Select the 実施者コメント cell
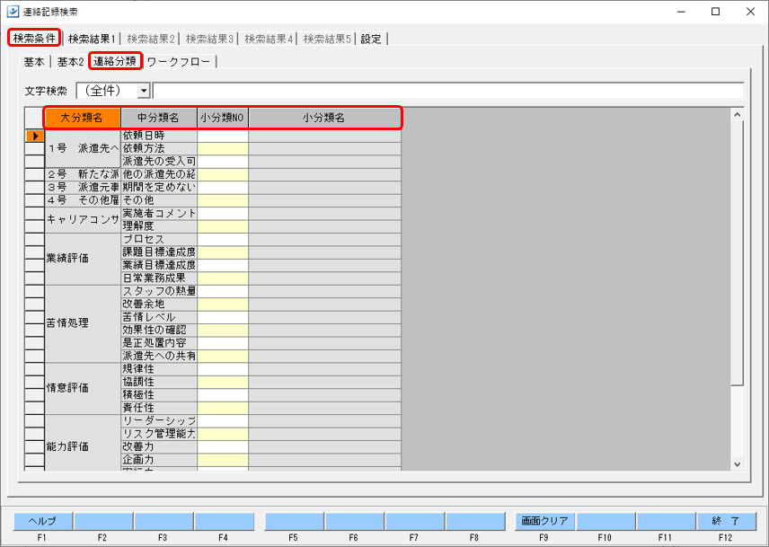The image size is (769, 547). 159,214
